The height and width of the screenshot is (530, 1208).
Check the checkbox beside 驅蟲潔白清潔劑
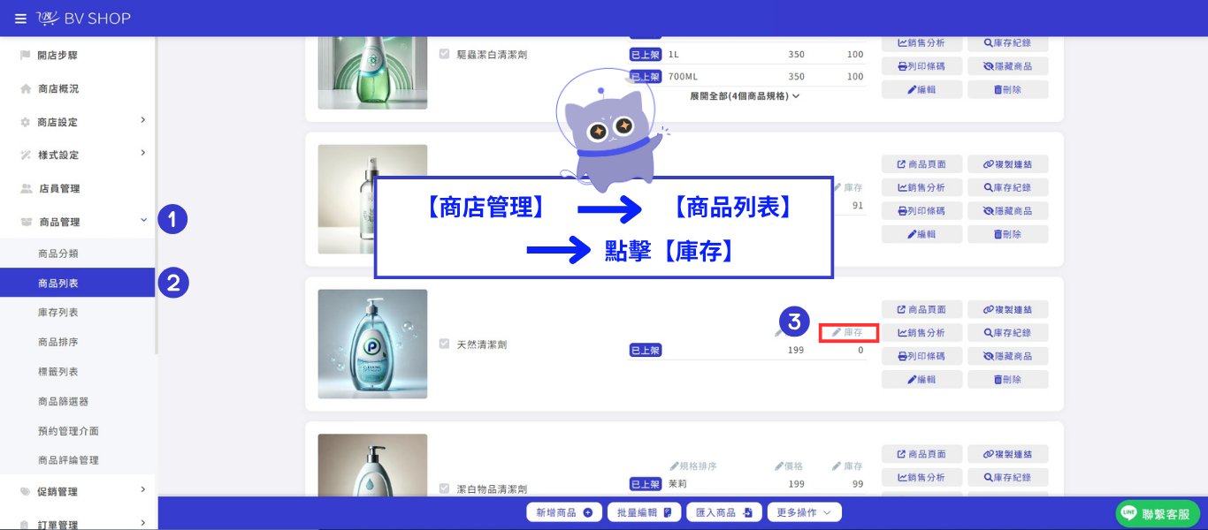pyautogui.click(x=444, y=52)
